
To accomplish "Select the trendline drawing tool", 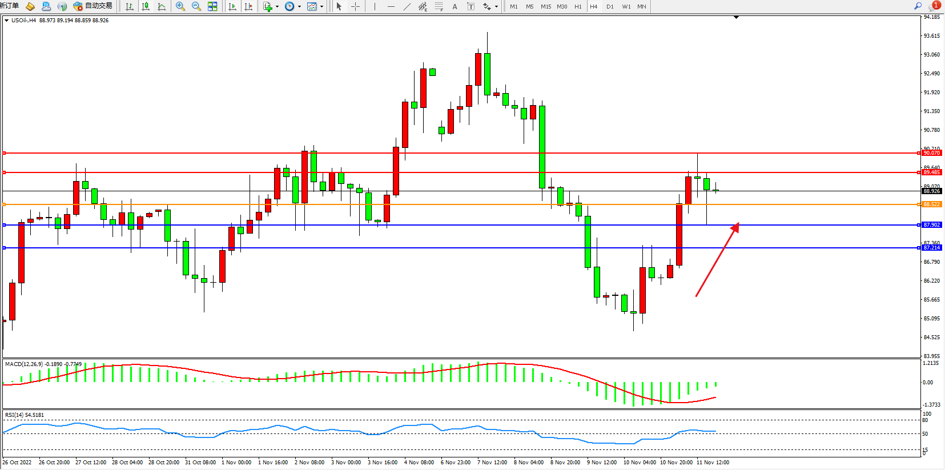I will pos(407,6).
